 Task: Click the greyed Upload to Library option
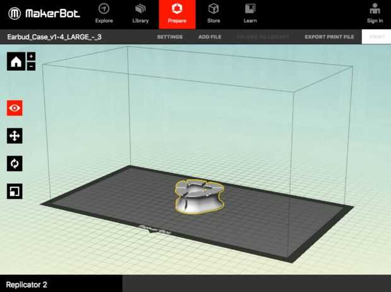pos(263,37)
